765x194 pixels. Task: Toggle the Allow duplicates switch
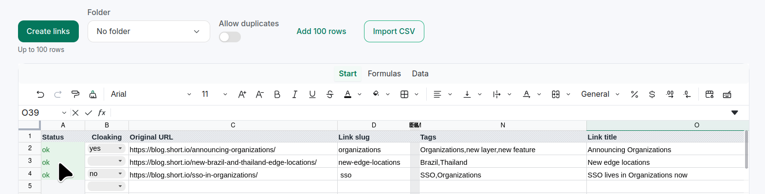click(x=230, y=37)
